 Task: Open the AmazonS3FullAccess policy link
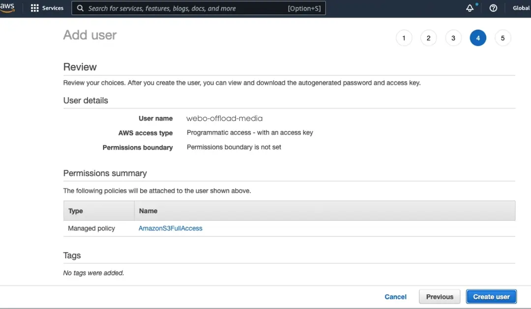tap(170, 228)
